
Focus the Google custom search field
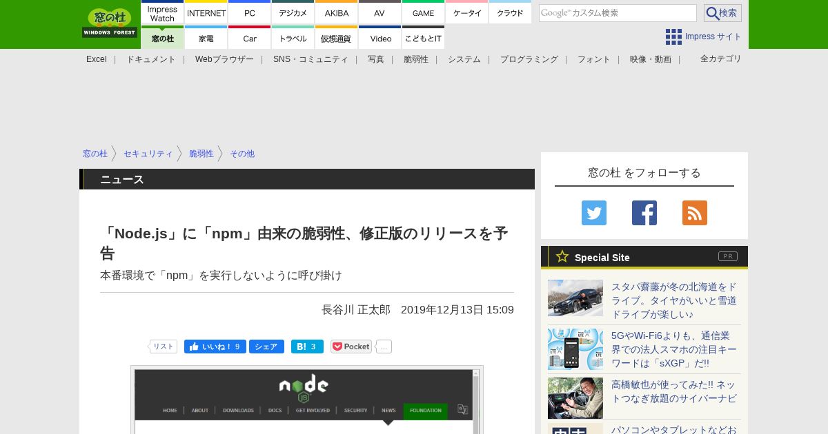pos(618,13)
